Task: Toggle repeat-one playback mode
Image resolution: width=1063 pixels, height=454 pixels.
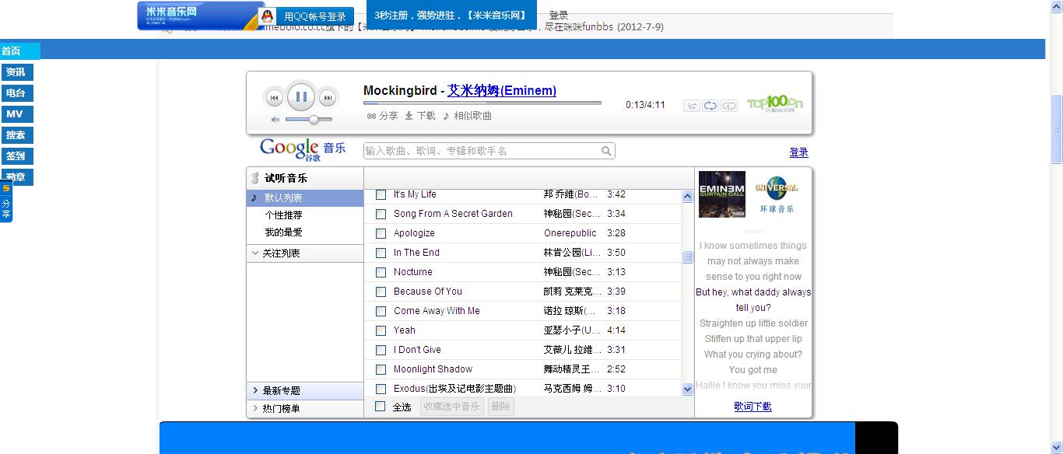Action: click(x=729, y=106)
